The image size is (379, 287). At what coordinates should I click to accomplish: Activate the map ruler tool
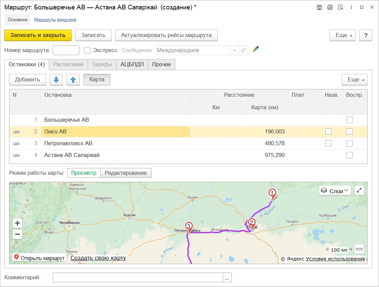pos(359,249)
